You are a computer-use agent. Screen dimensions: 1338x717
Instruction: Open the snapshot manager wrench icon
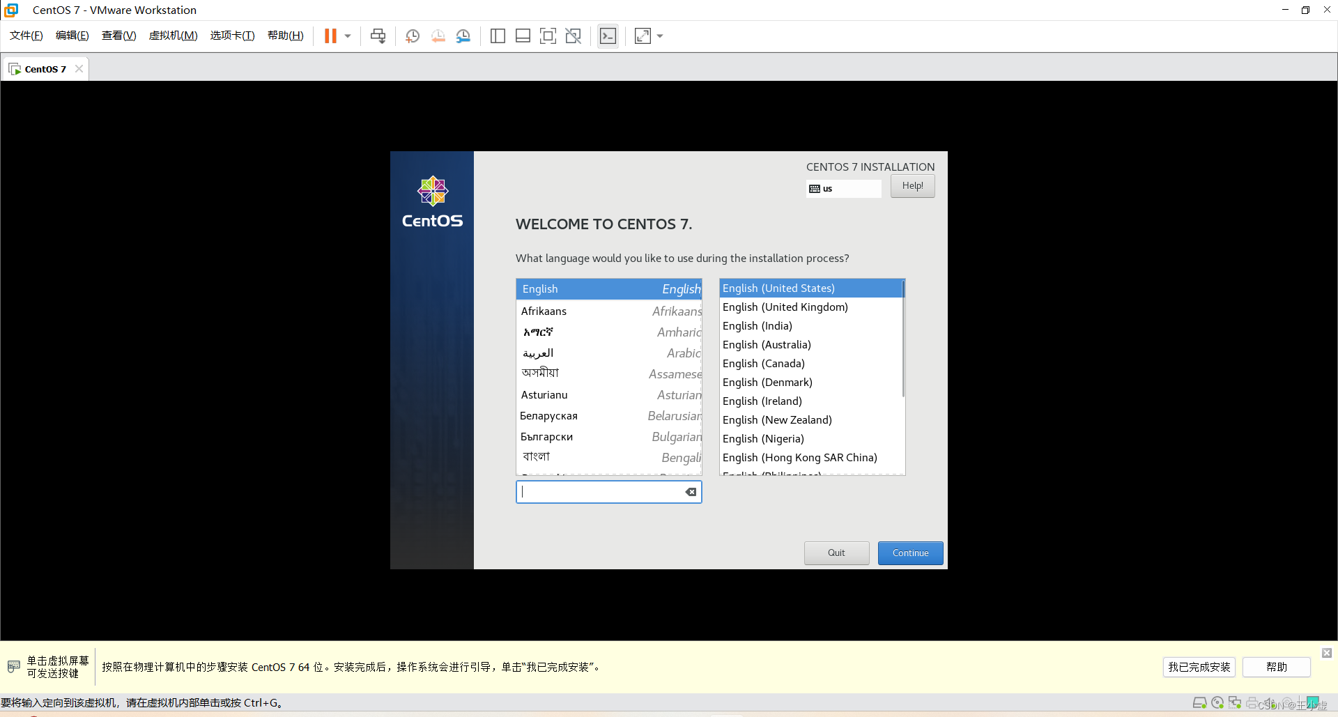[463, 36]
